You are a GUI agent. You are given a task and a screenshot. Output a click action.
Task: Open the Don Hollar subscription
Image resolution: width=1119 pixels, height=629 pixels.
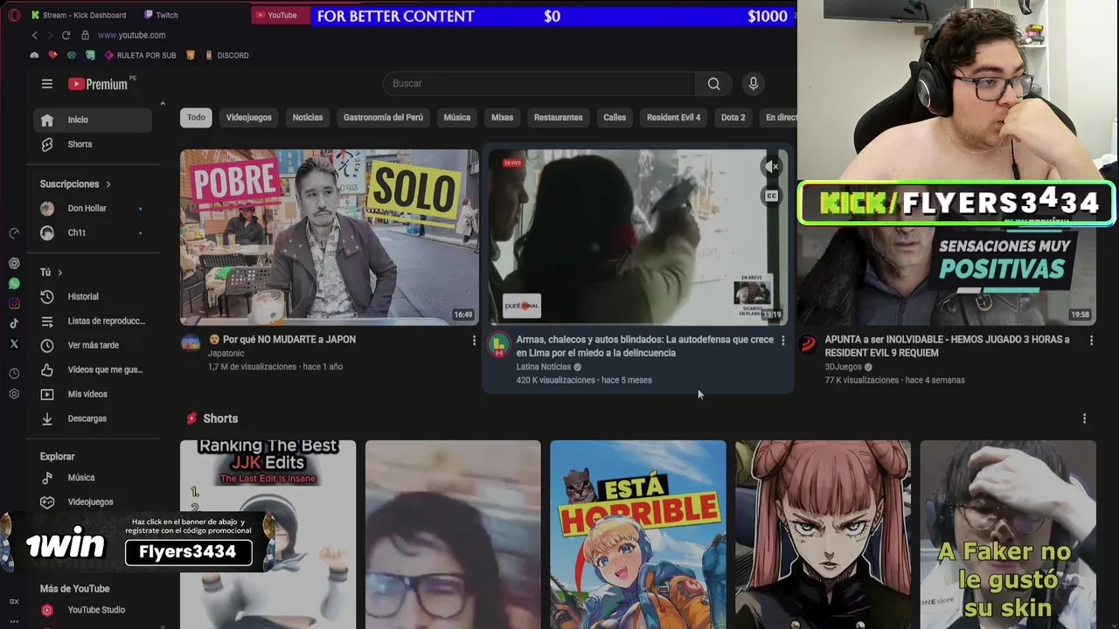(93, 209)
